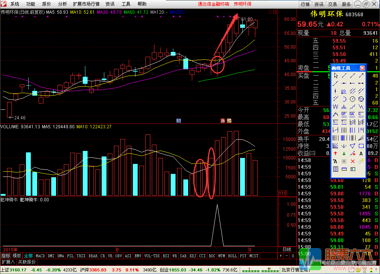Open the 分析 menu
Viewport: 380px width, 274px height.
pyautogui.click(x=62, y=4)
